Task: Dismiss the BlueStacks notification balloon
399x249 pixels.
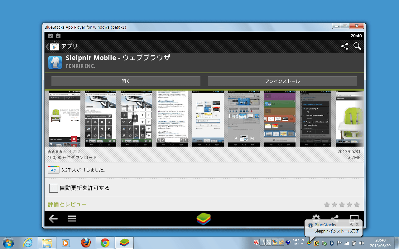Action: pyautogui.click(x=357, y=224)
